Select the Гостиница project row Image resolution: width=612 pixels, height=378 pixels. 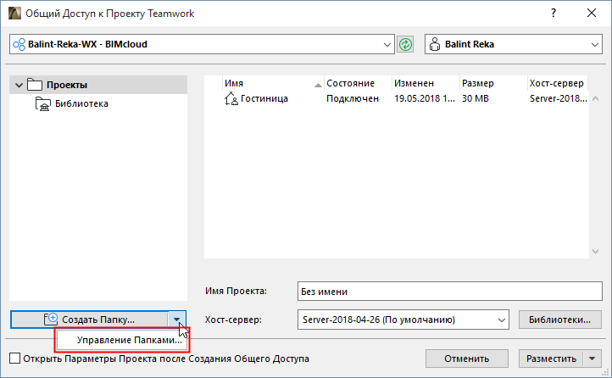(396, 98)
